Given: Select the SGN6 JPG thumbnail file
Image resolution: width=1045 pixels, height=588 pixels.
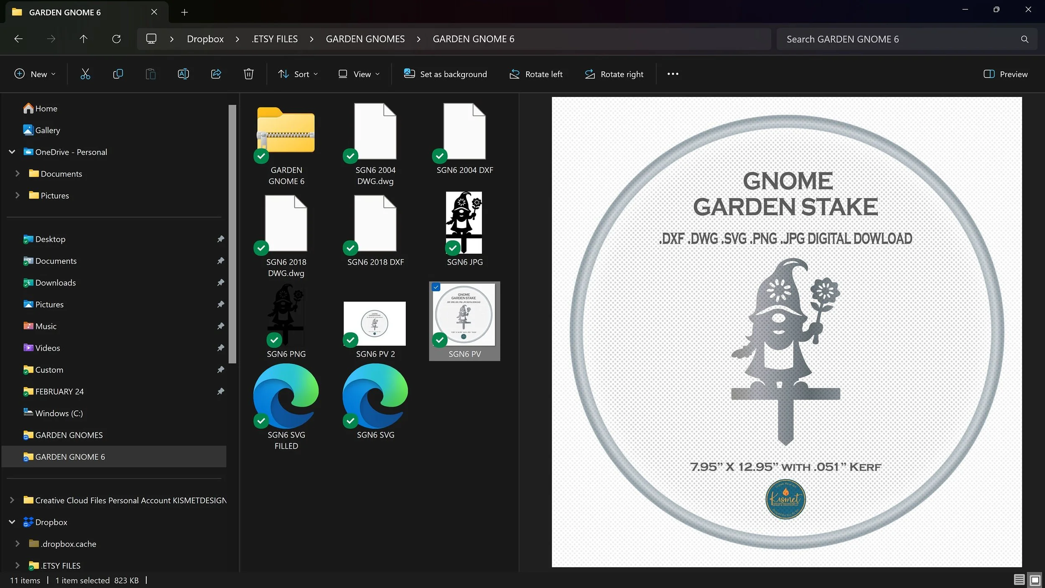Looking at the screenshot, I should [x=464, y=224].
